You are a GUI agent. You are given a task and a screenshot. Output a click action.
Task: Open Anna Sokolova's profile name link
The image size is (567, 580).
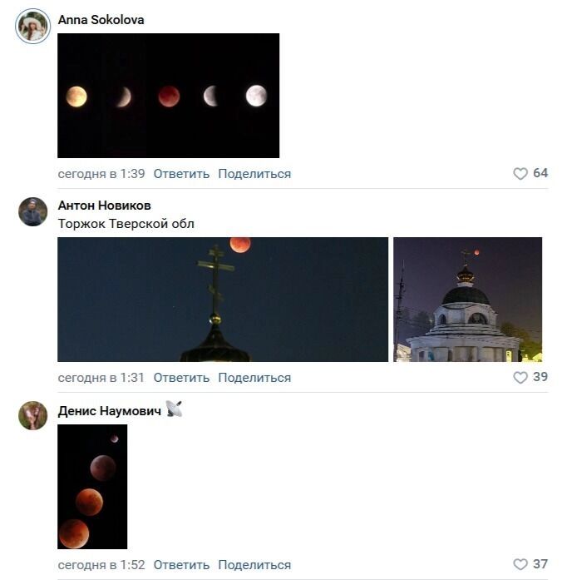click(101, 20)
